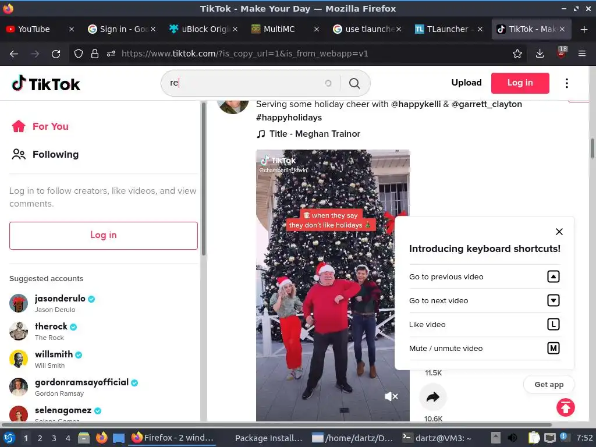Open a new browser tab
Viewport: 596px width, 447px height.
(584, 29)
